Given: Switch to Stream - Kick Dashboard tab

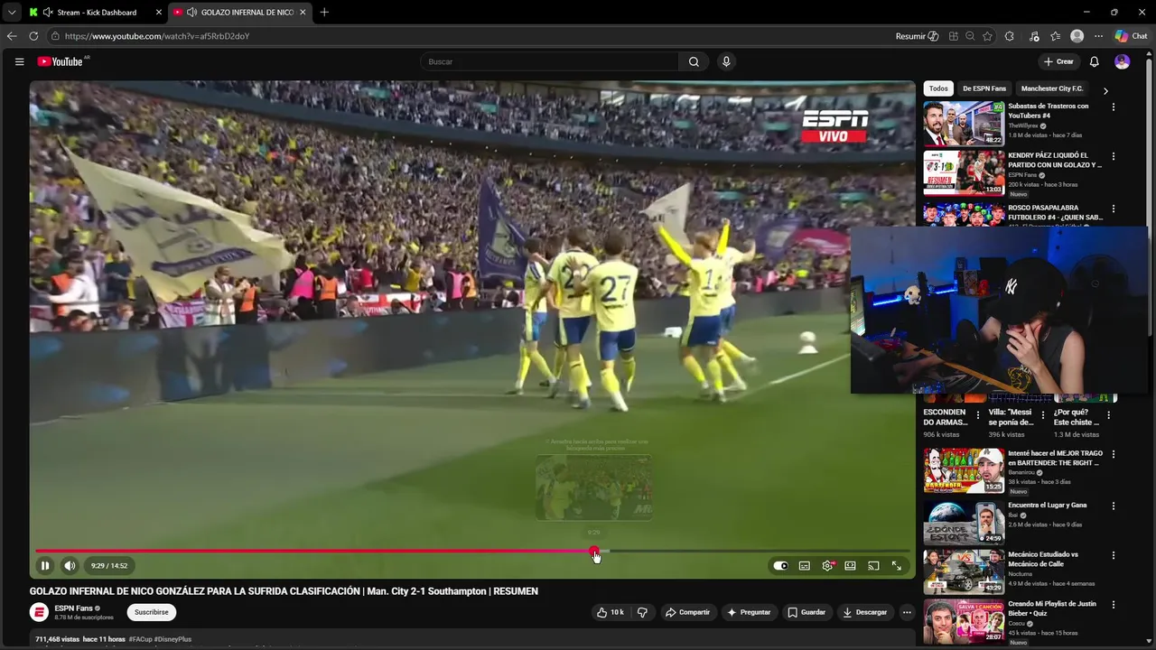Looking at the screenshot, I should pyautogui.click(x=95, y=13).
